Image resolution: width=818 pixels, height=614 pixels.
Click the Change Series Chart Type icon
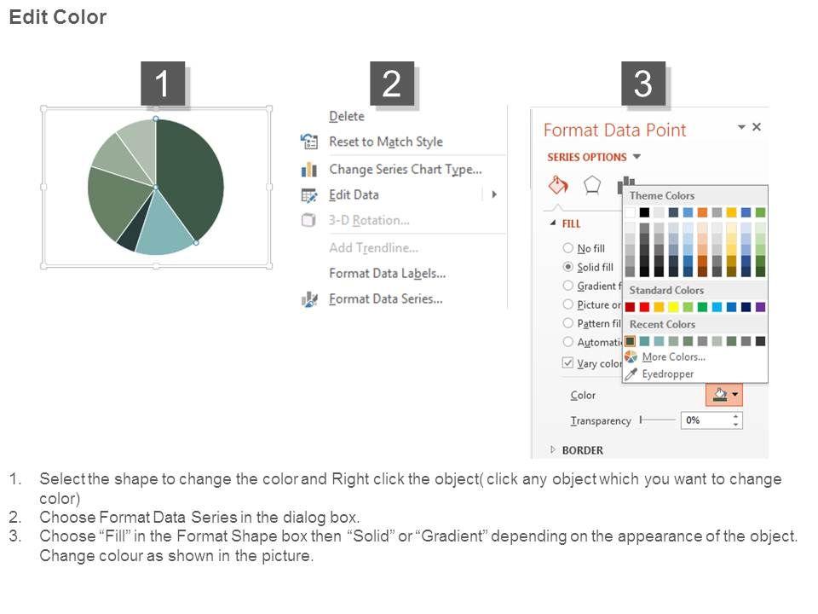pos(308,170)
